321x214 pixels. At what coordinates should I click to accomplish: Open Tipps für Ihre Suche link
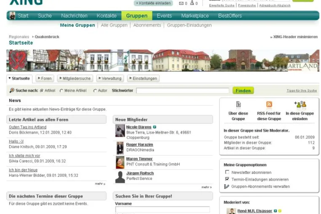point(302,91)
